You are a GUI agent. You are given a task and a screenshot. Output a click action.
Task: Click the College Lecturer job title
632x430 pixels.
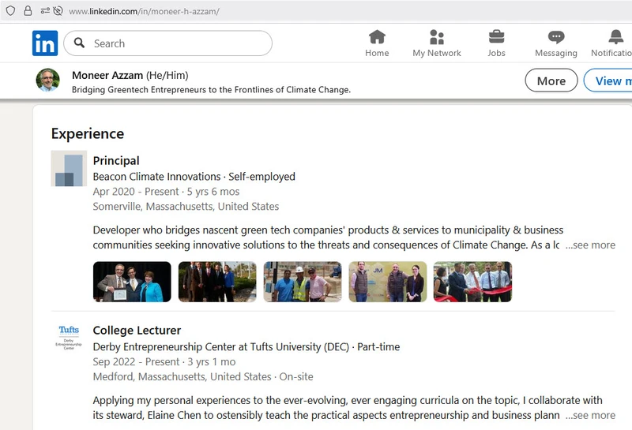[137, 330]
